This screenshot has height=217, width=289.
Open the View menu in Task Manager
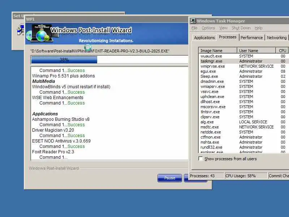[x=223, y=28]
